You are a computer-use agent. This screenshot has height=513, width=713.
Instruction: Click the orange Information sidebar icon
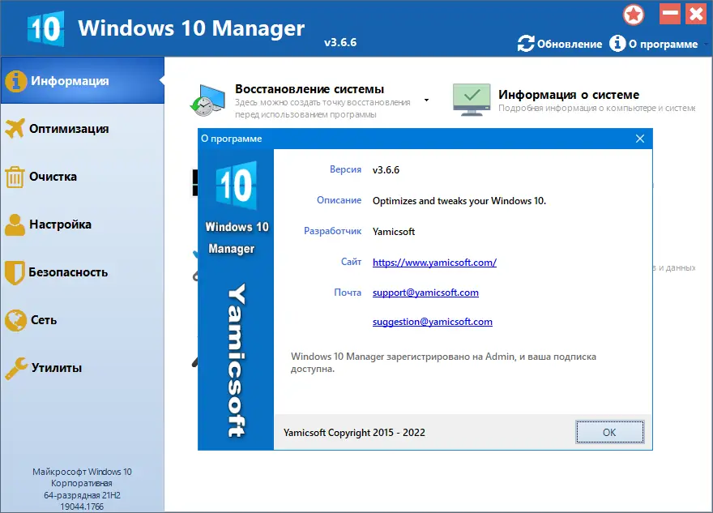pos(15,81)
